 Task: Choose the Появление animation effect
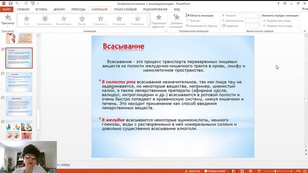coord(137,20)
